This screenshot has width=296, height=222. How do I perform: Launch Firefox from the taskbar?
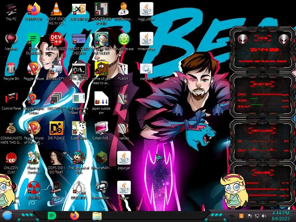(75, 216)
